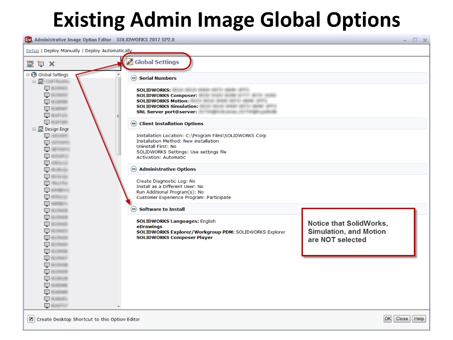This screenshot has height=340, width=453.
Task: Click the SOLIDWORKS Simulation serial label
Action: (167, 106)
